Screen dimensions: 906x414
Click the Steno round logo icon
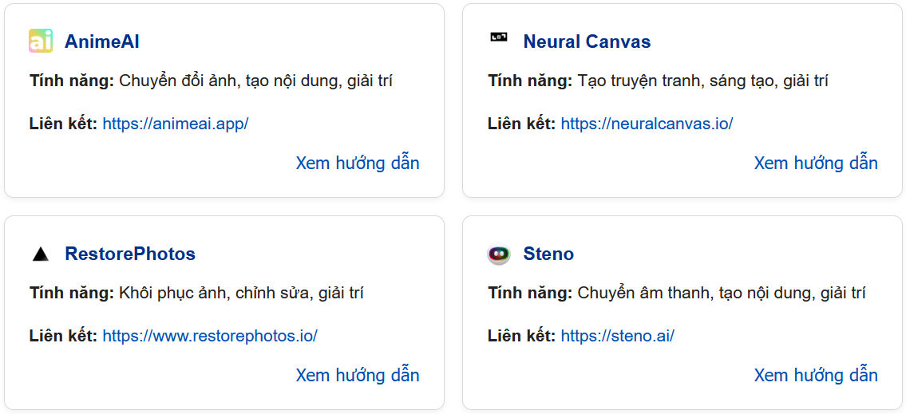tap(499, 254)
